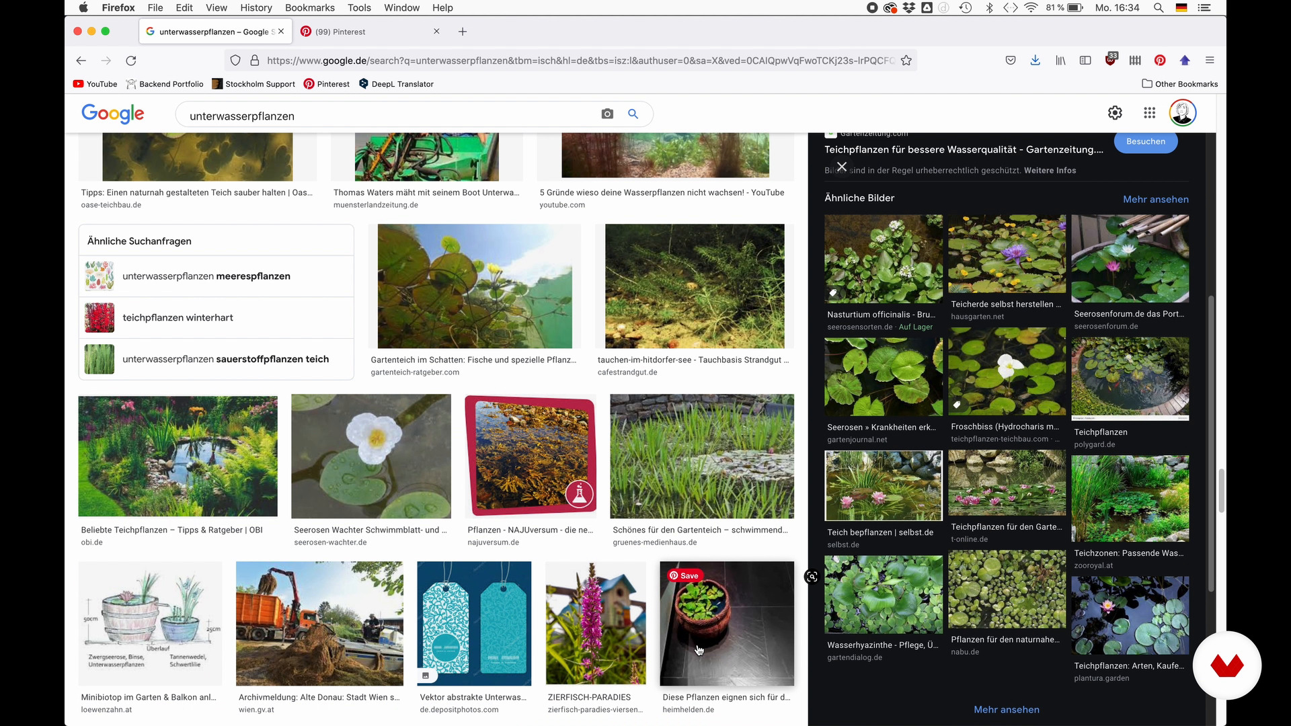Click visual search lens icon on hovered image

coord(812,577)
